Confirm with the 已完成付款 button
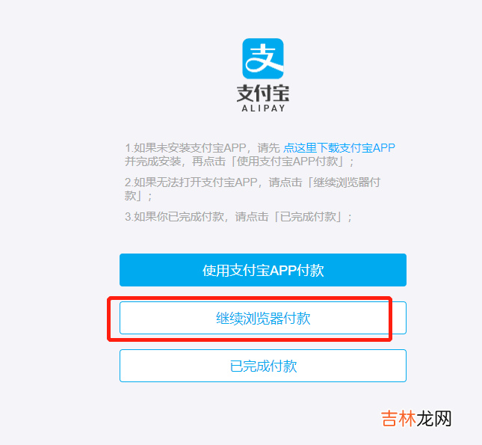Screen dimensions: 482x445 (x=263, y=366)
